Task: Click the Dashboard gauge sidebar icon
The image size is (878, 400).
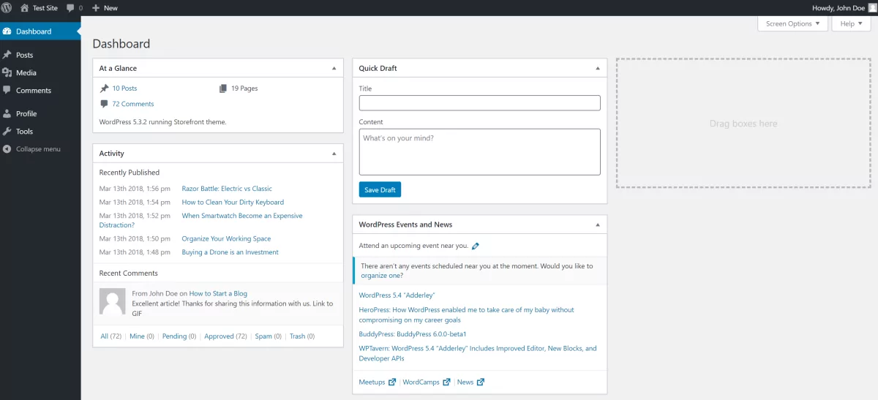Action: 7,31
